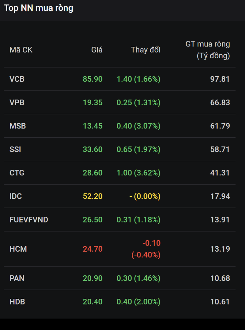Select the VPB ticker symbol
245x330 pixels.
pos(17,102)
